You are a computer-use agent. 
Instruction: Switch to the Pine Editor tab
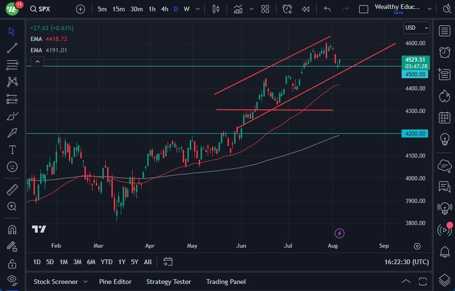[115, 282]
